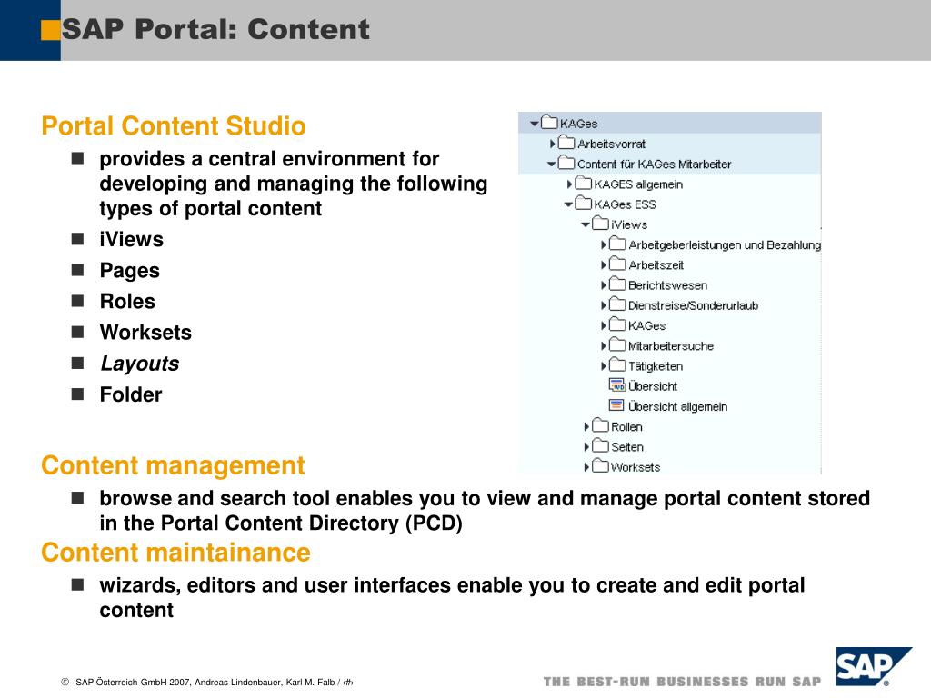Click the slide title 'SAP Portal: Content'
The image size is (931, 698).
click(x=215, y=29)
